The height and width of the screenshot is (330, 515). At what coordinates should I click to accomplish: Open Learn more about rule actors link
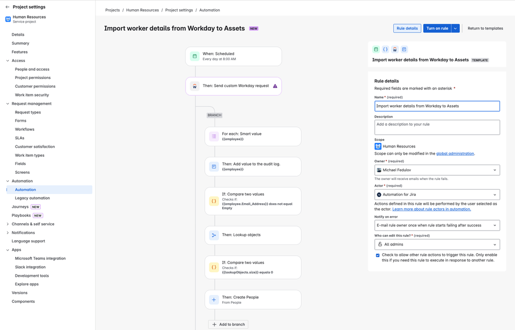pos(431,209)
